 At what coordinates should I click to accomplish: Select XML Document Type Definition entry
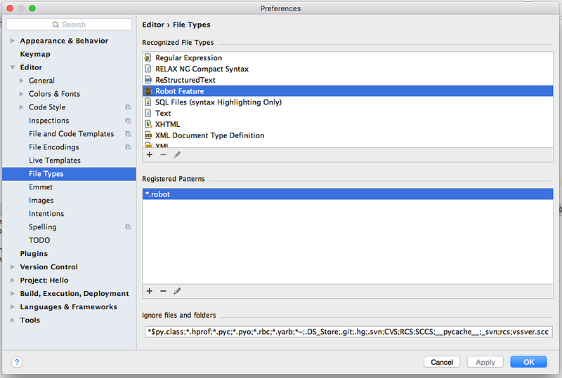pyautogui.click(x=348, y=135)
